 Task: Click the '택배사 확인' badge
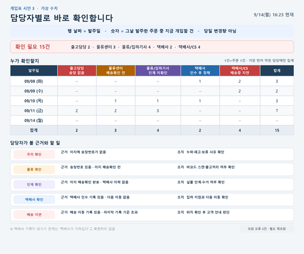click(x=34, y=199)
